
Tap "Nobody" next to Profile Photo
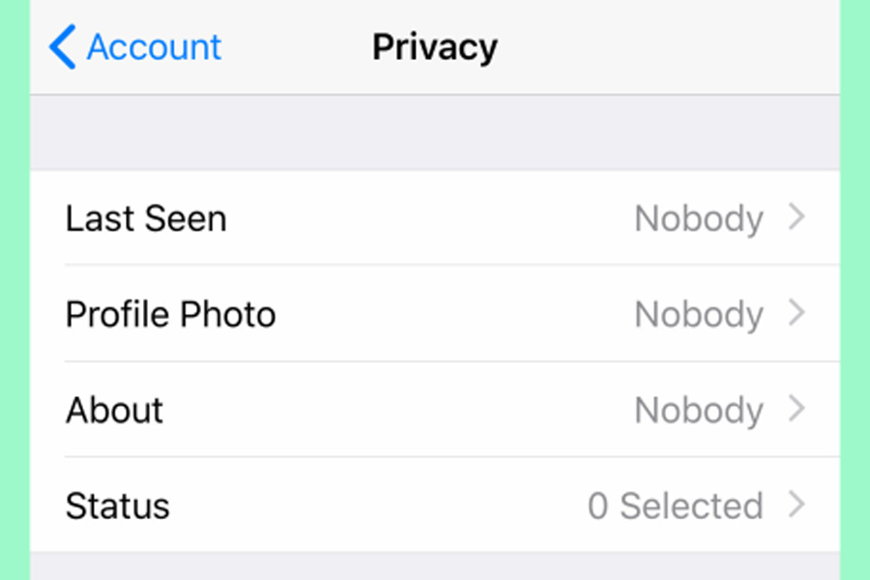coord(699,314)
